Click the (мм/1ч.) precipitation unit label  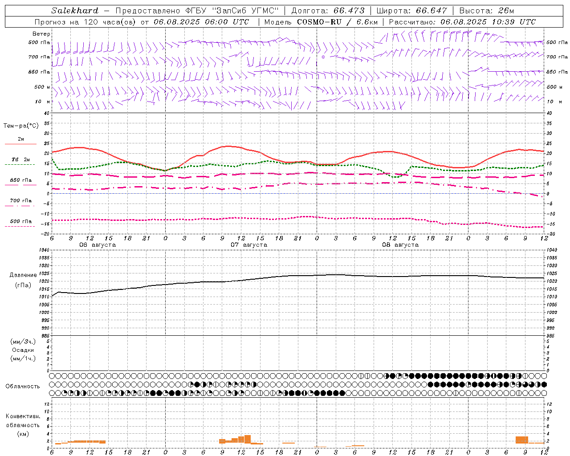[23, 358]
